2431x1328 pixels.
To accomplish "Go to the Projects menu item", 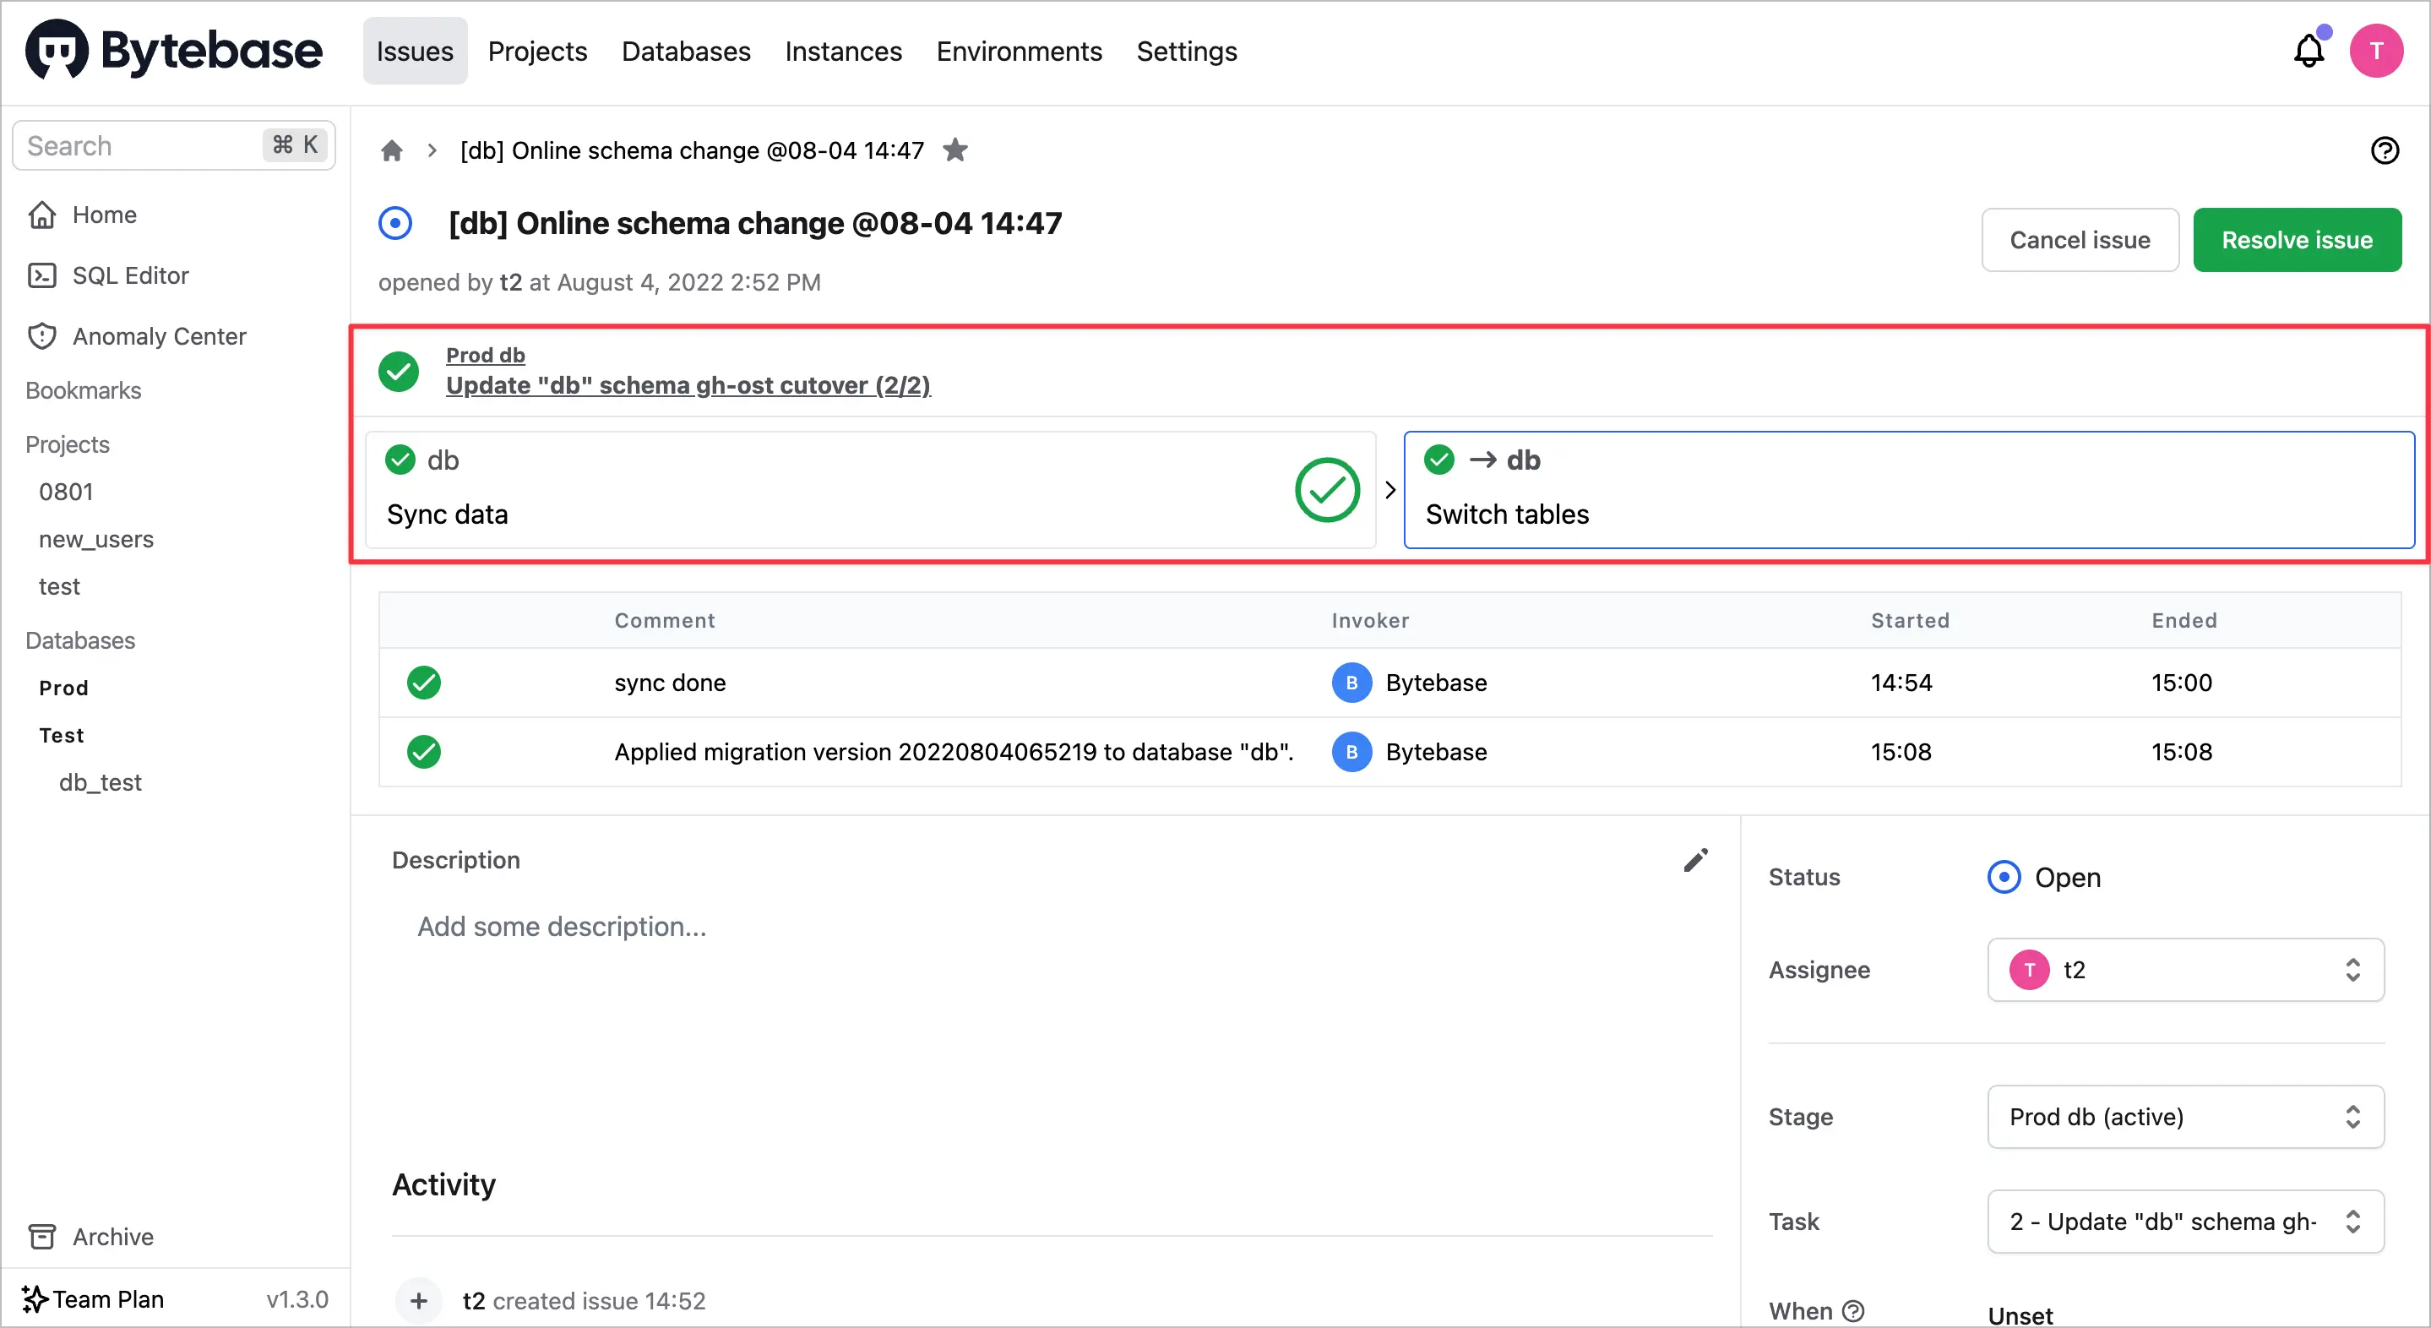I will pyautogui.click(x=537, y=51).
